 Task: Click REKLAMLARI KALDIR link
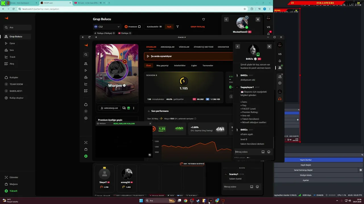click(x=124, y=124)
